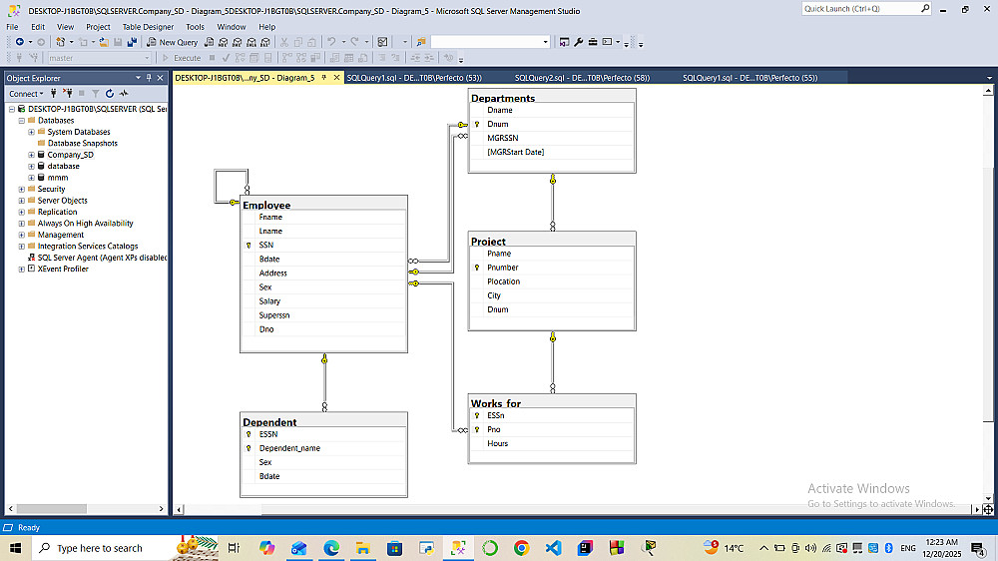Open the Window menu
The height and width of the screenshot is (561, 998).
232,27
